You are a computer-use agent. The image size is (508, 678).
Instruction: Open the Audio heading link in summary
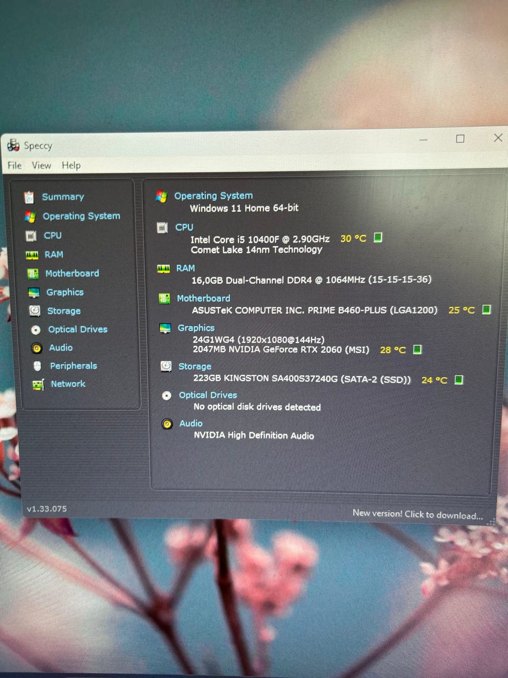click(x=191, y=423)
